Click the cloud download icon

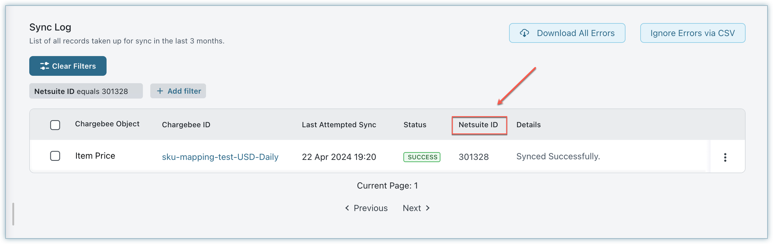(525, 33)
